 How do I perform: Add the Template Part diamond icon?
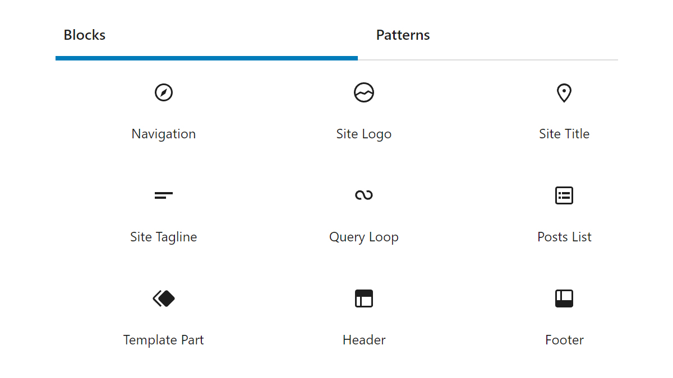point(164,298)
